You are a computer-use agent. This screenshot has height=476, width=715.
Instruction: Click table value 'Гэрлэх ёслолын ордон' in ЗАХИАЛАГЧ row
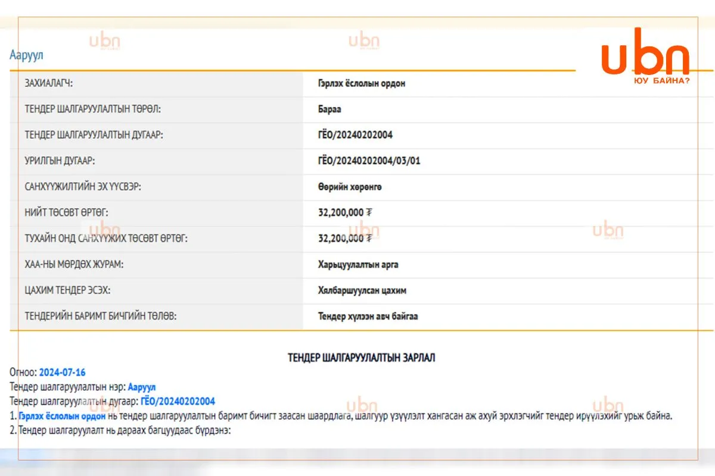coord(362,84)
